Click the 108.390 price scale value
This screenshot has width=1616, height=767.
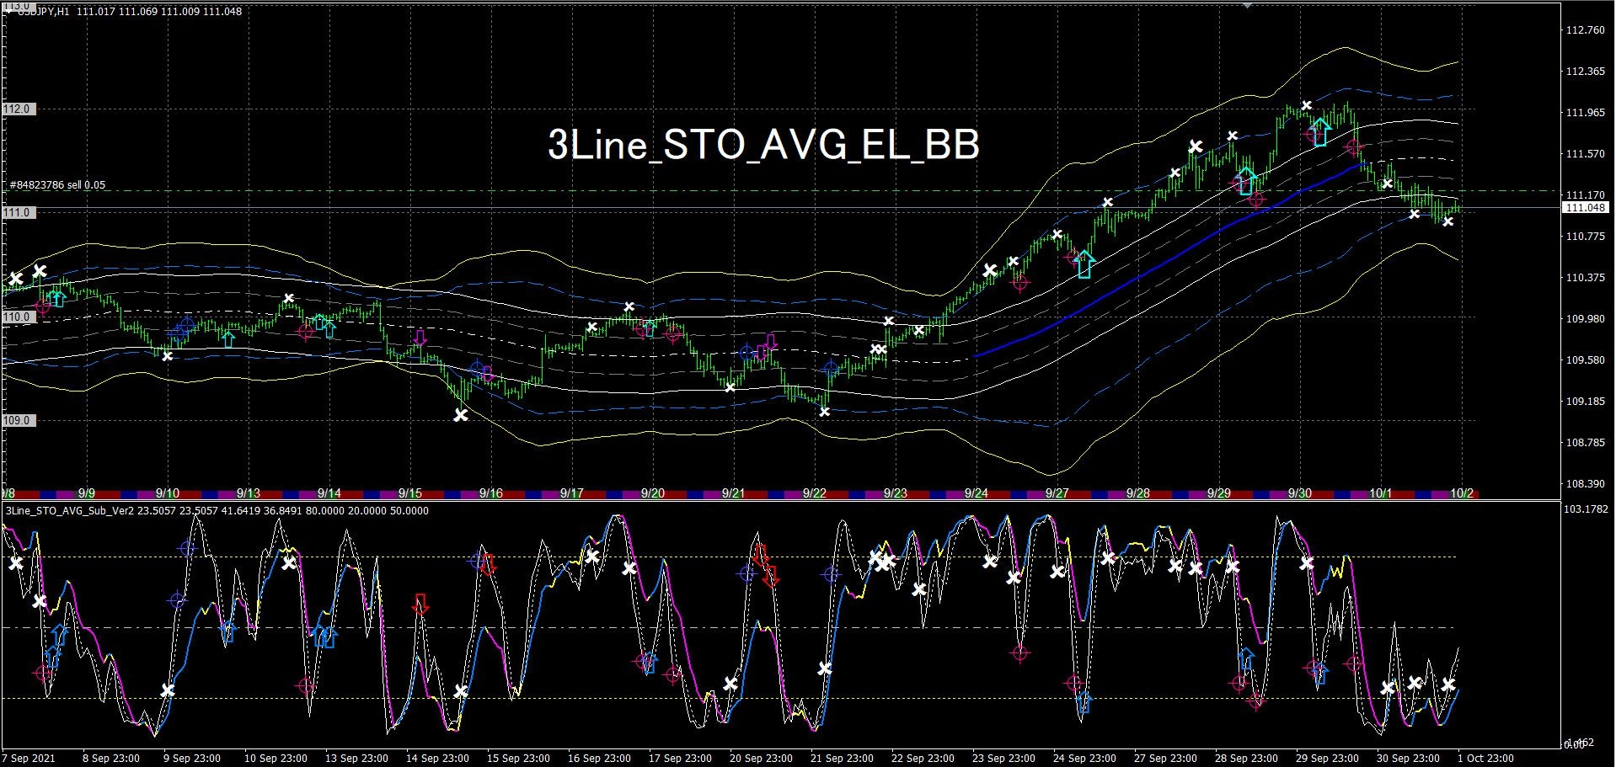coord(1585,484)
